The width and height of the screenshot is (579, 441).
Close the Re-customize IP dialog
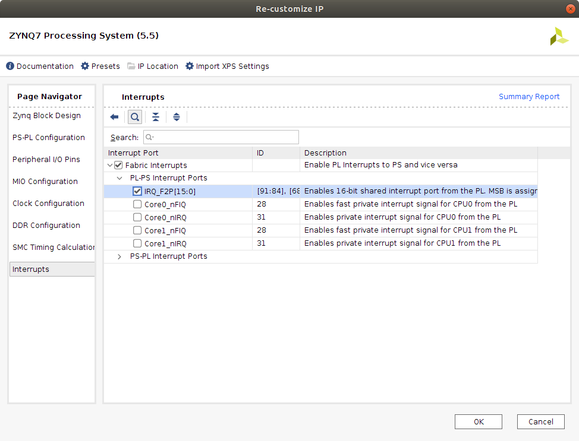click(571, 9)
